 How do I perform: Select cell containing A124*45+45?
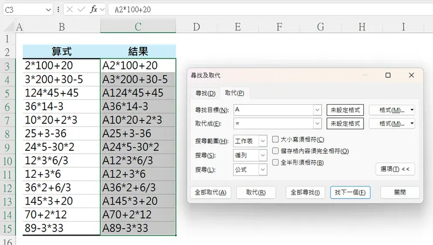138,93
